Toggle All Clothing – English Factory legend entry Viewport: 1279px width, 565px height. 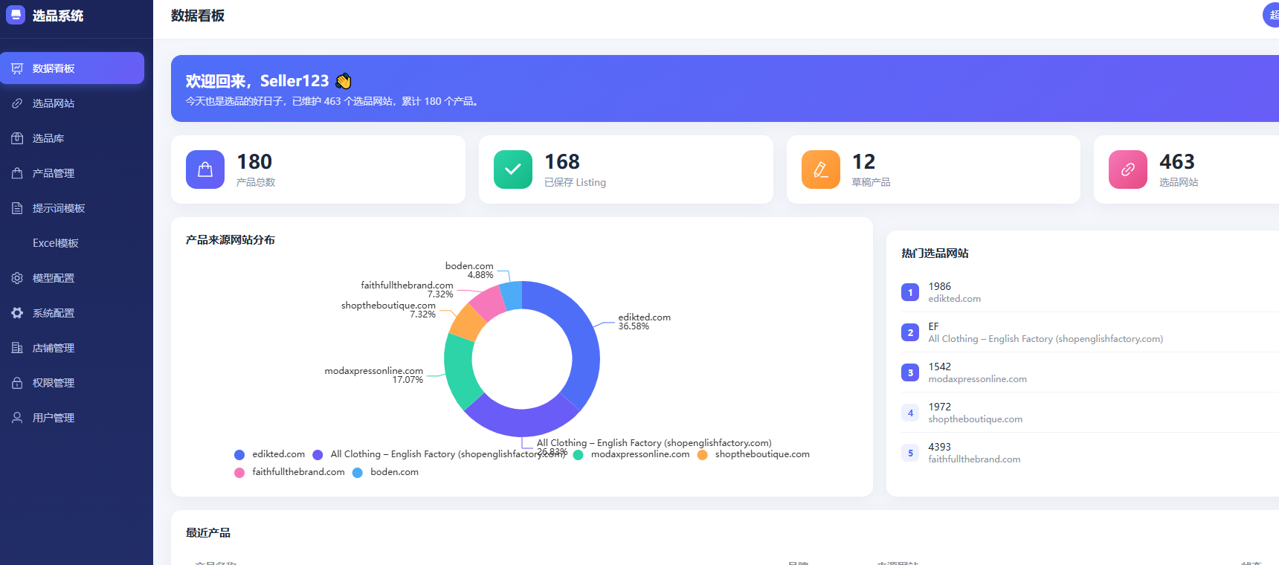[439, 454]
